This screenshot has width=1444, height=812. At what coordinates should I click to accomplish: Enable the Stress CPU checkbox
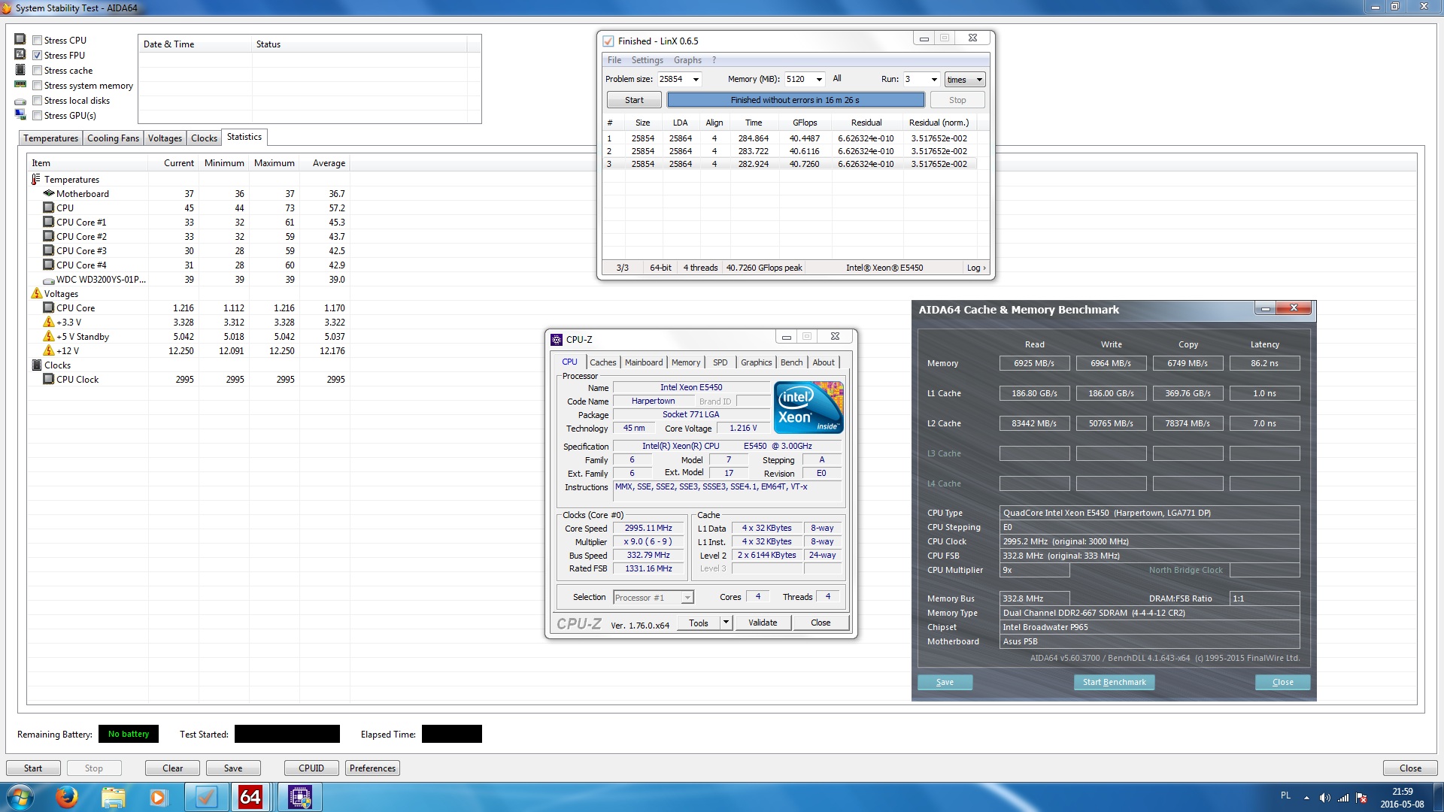click(38, 41)
